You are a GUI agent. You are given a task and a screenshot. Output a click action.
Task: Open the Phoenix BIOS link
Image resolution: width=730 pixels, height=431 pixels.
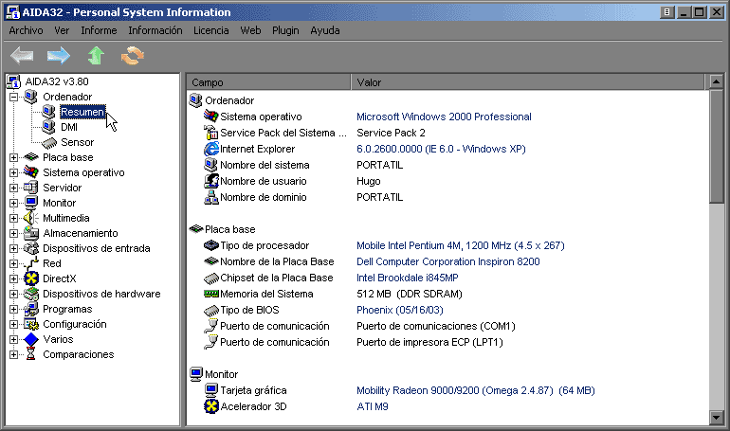(400, 310)
